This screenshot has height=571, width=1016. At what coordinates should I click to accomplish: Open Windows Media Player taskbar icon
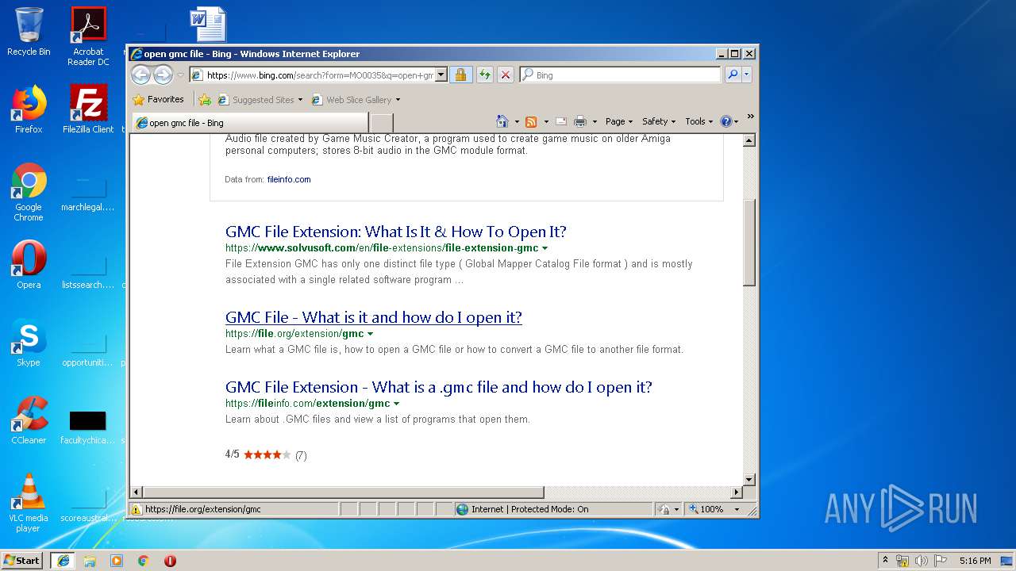117,561
